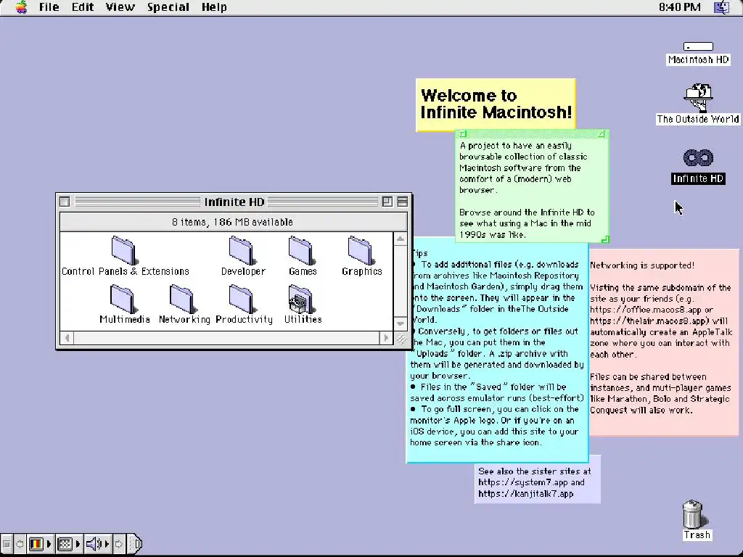
Task: Click the Infinite HD window resize grip
Action: click(401, 338)
